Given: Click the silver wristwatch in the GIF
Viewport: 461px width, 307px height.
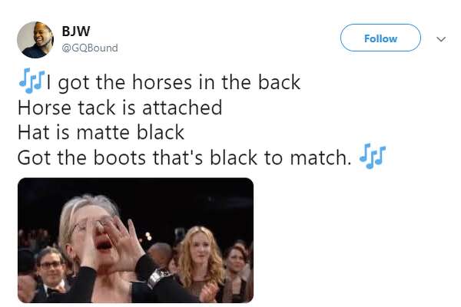Looking at the screenshot, I should pyautogui.click(x=158, y=277).
